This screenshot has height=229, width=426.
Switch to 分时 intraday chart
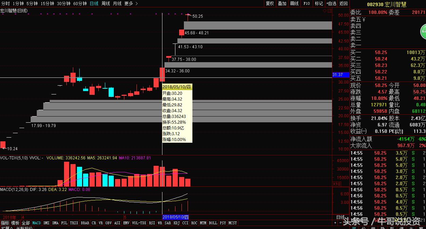pyautogui.click(x=5, y=3)
